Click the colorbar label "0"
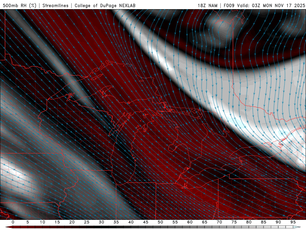This screenshot has height=229, width=306. tap(13, 222)
